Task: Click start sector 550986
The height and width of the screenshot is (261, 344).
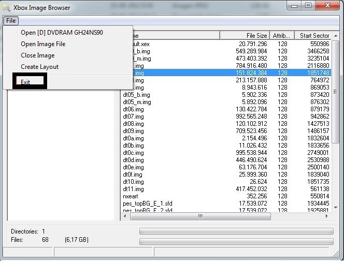Action: pos(320,44)
